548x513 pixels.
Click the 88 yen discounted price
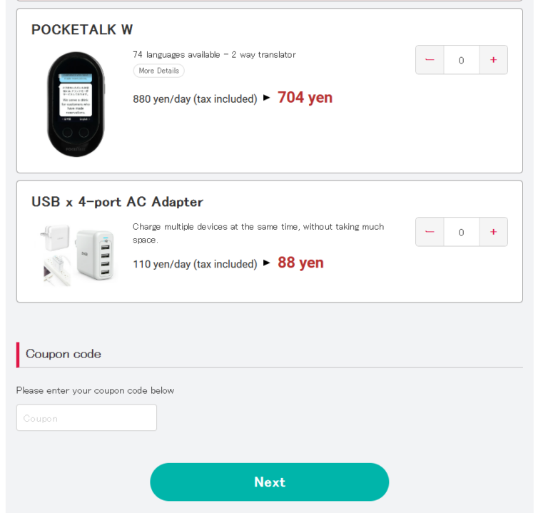point(300,263)
